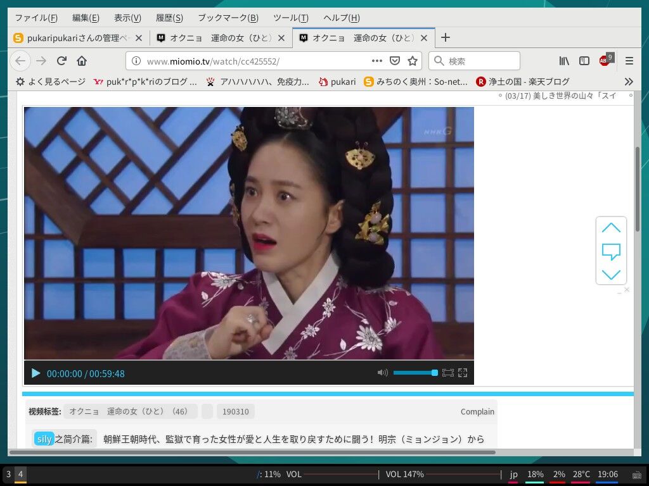Screen dimensions: 649x486
Task: Open the reader sidebar icon beside library
Action: (584, 61)
